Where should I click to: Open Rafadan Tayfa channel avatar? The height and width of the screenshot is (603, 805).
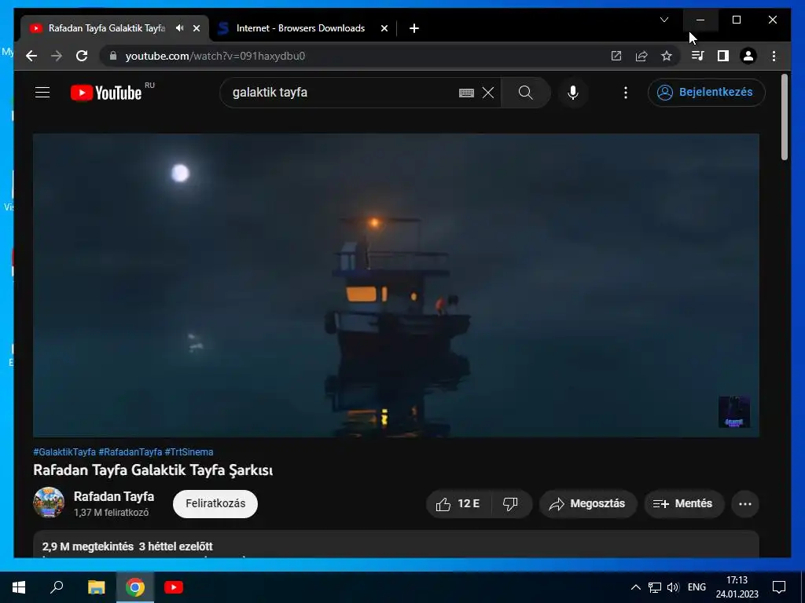coord(49,502)
